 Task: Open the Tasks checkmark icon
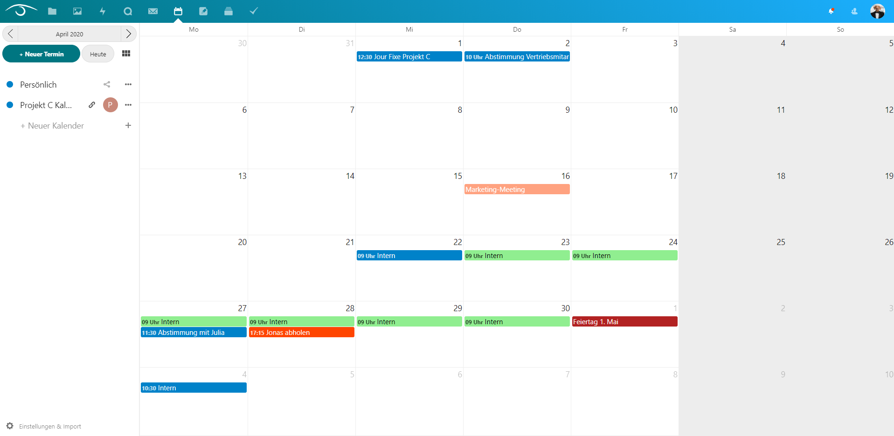click(254, 11)
